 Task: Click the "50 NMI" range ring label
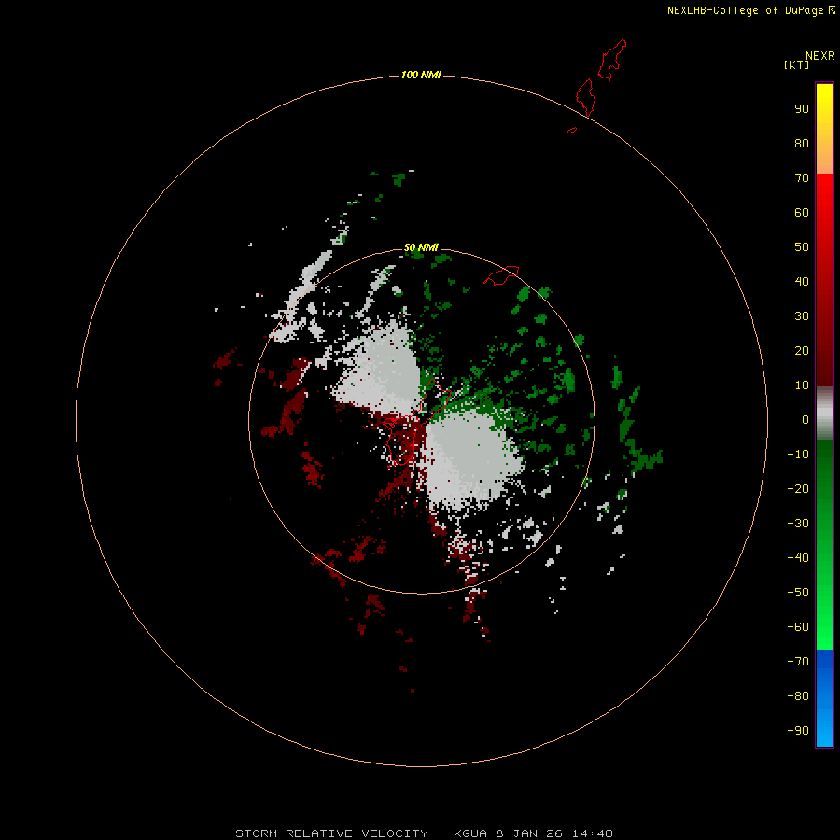tap(421, 247)
